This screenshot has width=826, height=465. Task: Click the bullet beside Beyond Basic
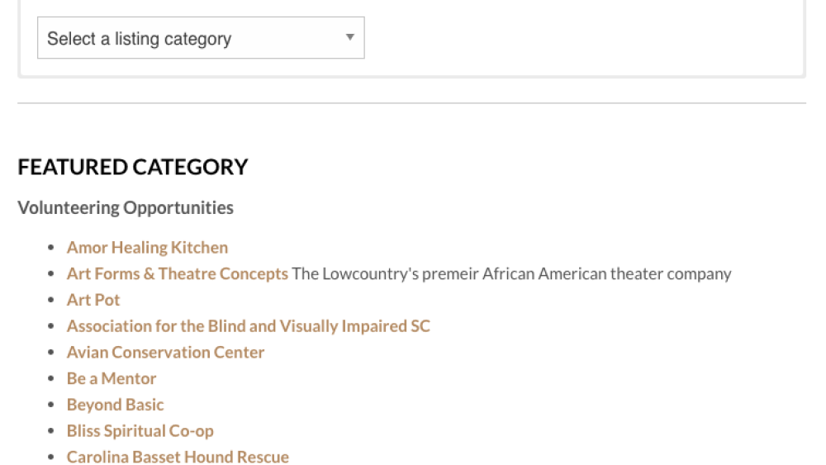point(51,406)
